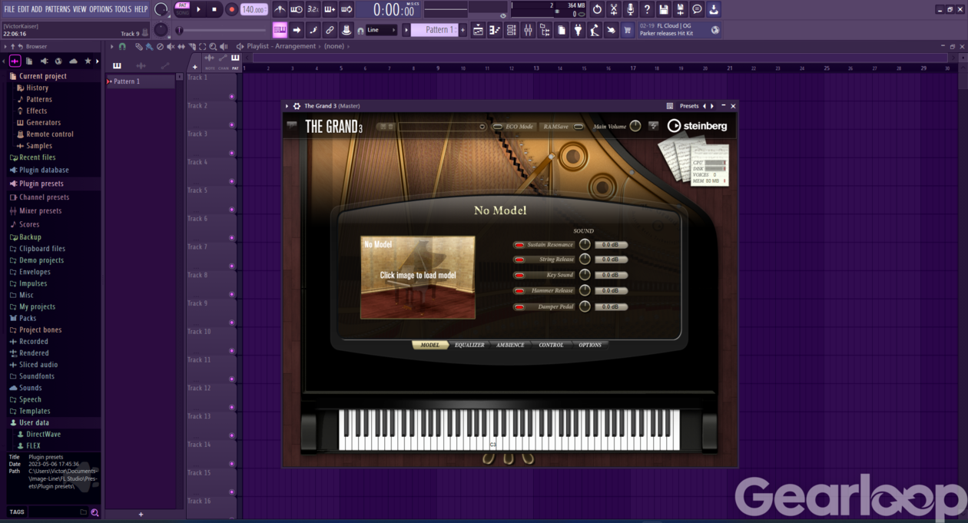Viewport: 968px width, 523px height.
Task: Open the globe news icon
Action: [x=716, y=30]
